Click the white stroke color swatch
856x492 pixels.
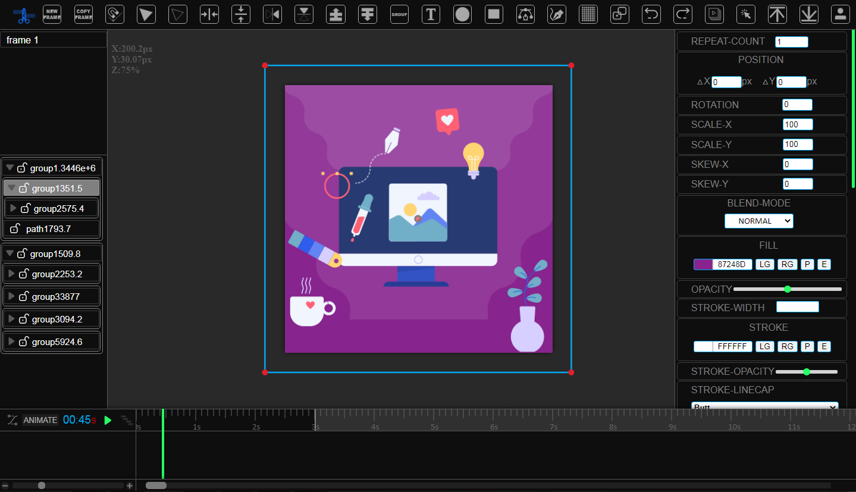(703, 346)
